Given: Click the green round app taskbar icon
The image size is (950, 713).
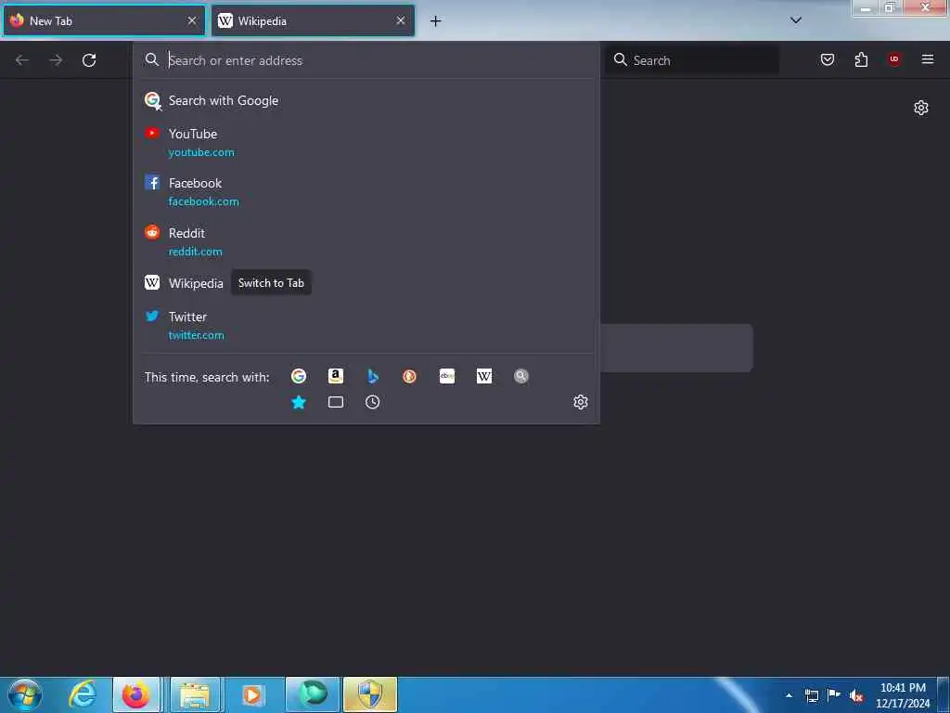Looking at the screenshot, I should (313, 694).
